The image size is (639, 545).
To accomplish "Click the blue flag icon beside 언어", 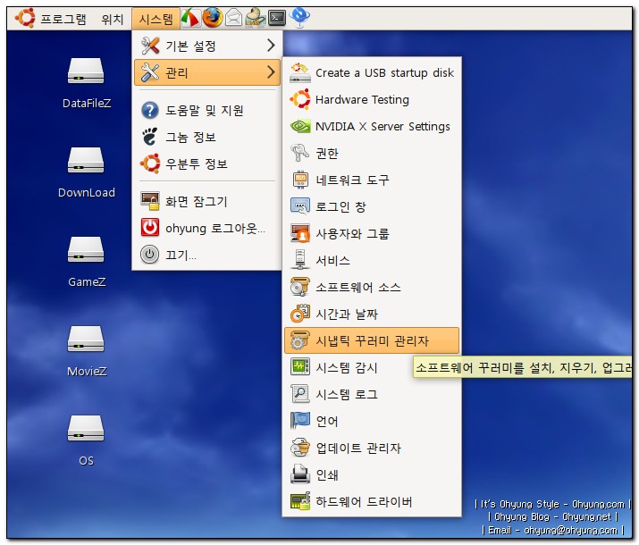I will coord(300,420).
